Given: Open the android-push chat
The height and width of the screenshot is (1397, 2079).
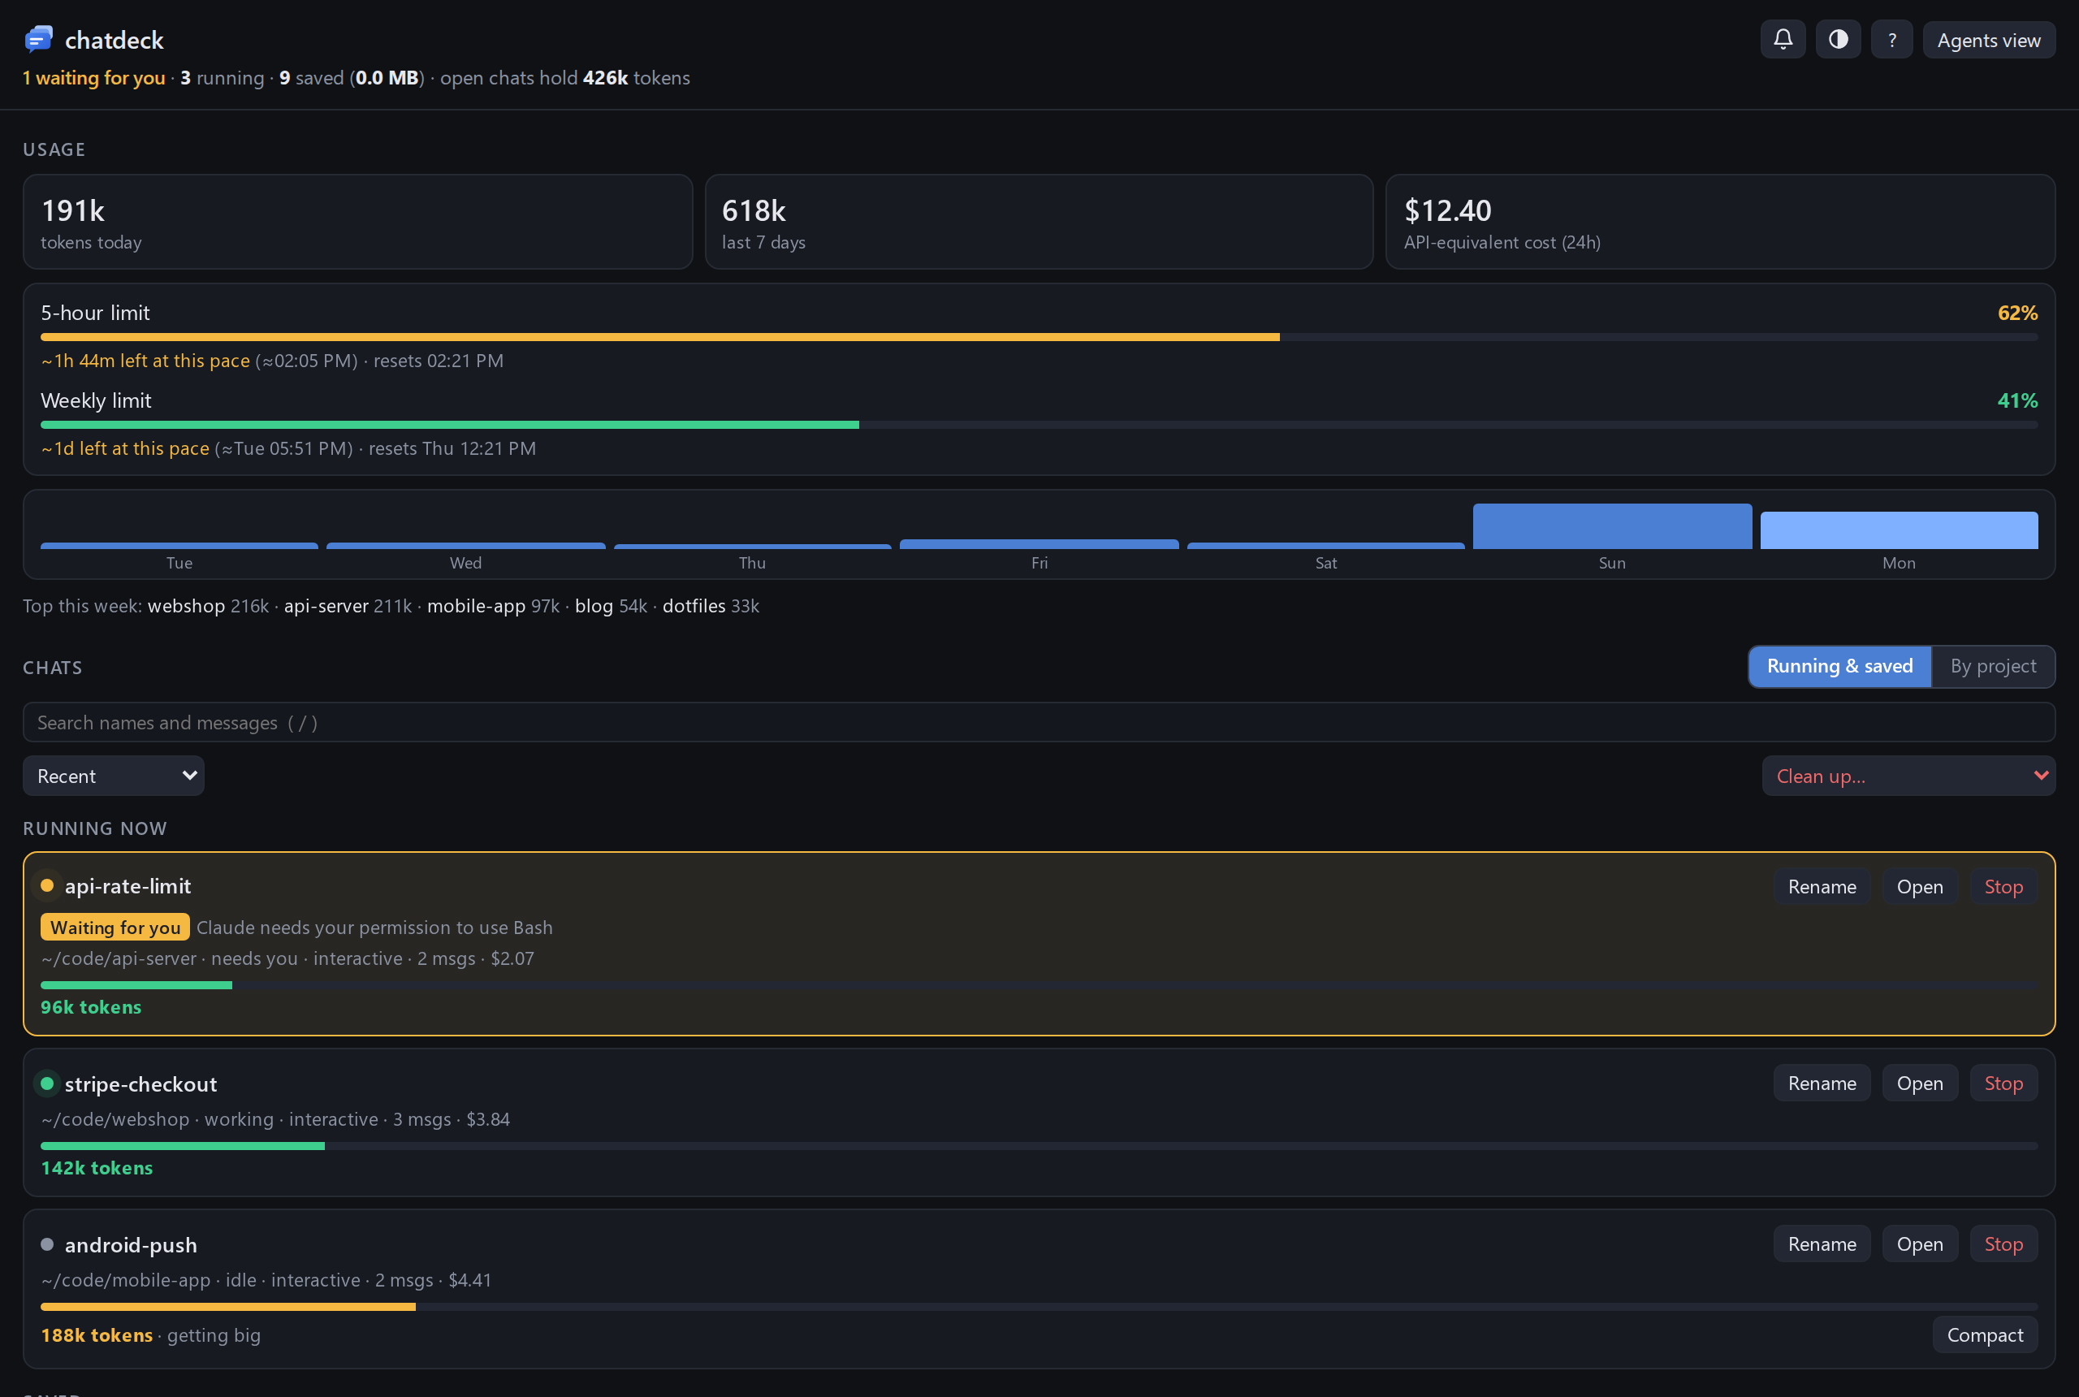Looking at the screenshot, I should pos(1920,1243).
